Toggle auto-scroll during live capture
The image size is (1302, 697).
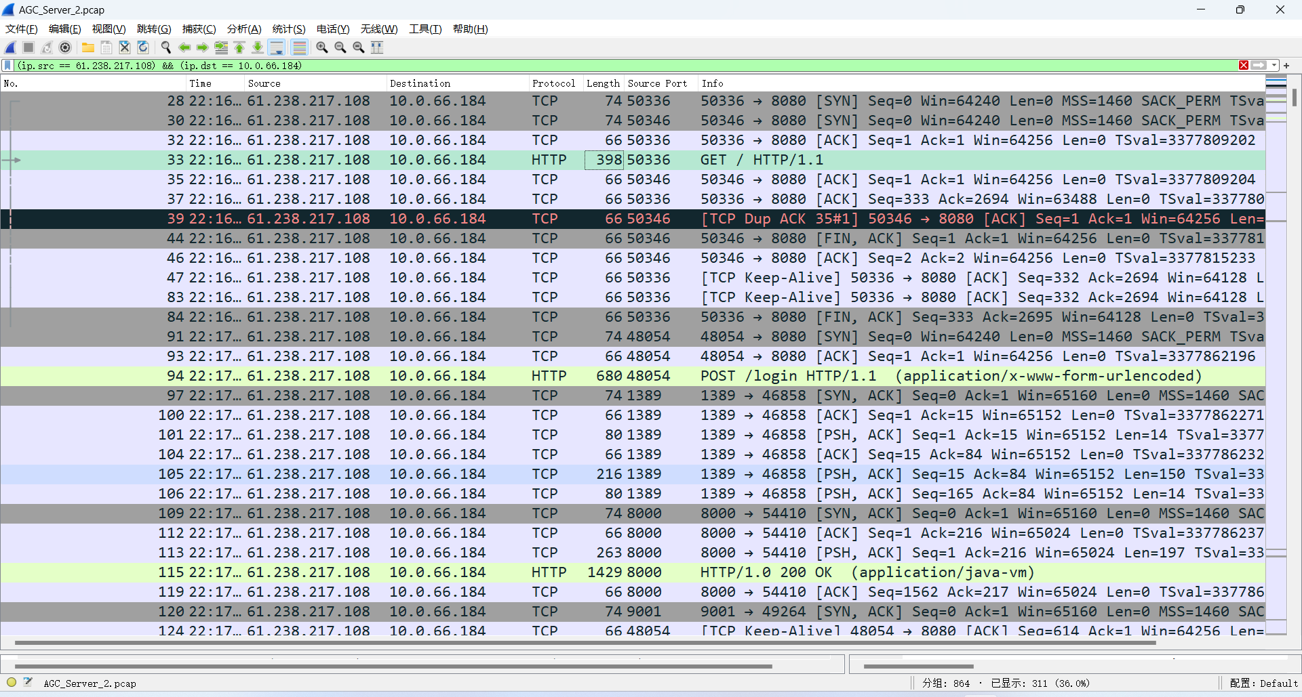pyautogui.click(x=277, y=47)
